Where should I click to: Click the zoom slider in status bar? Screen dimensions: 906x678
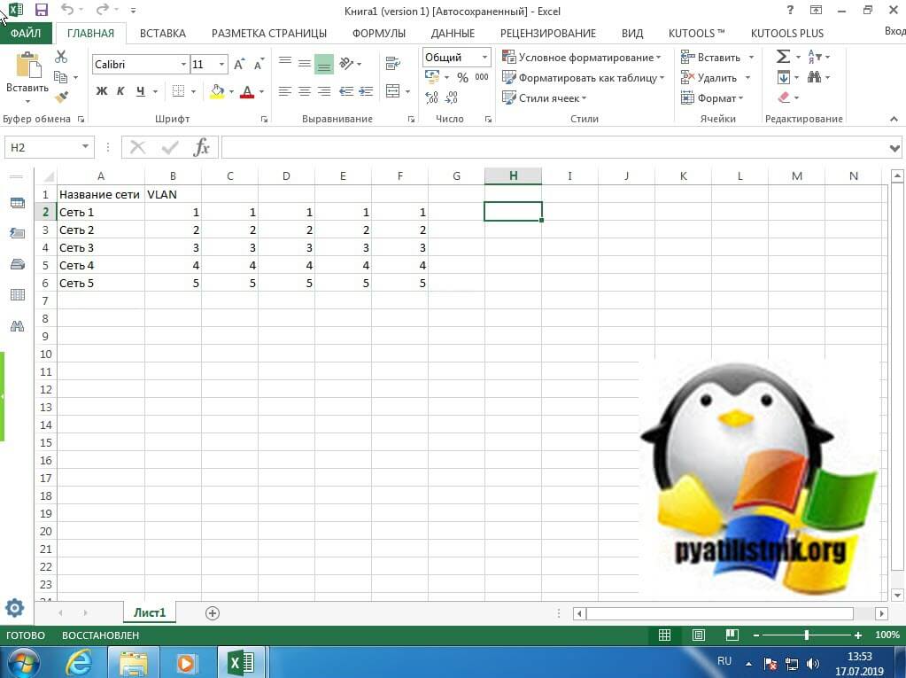[806, 635]
